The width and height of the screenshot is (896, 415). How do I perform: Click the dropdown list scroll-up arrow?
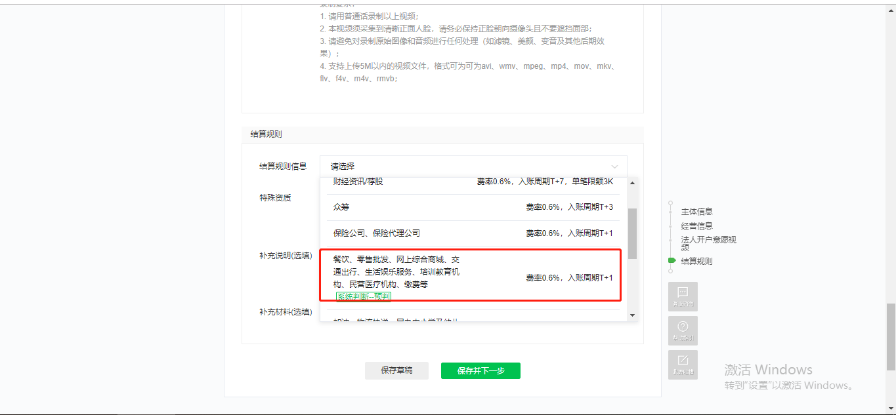coord(632,183)
